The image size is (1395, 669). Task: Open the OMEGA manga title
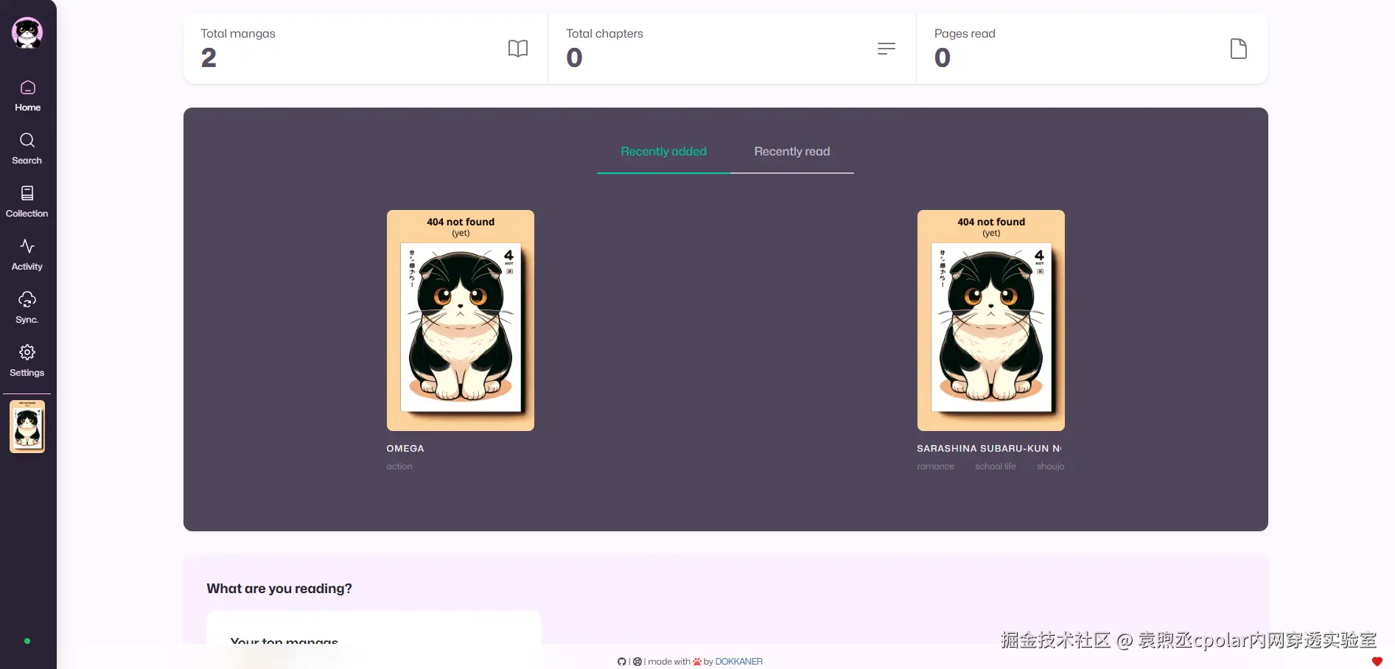(405, 448)
